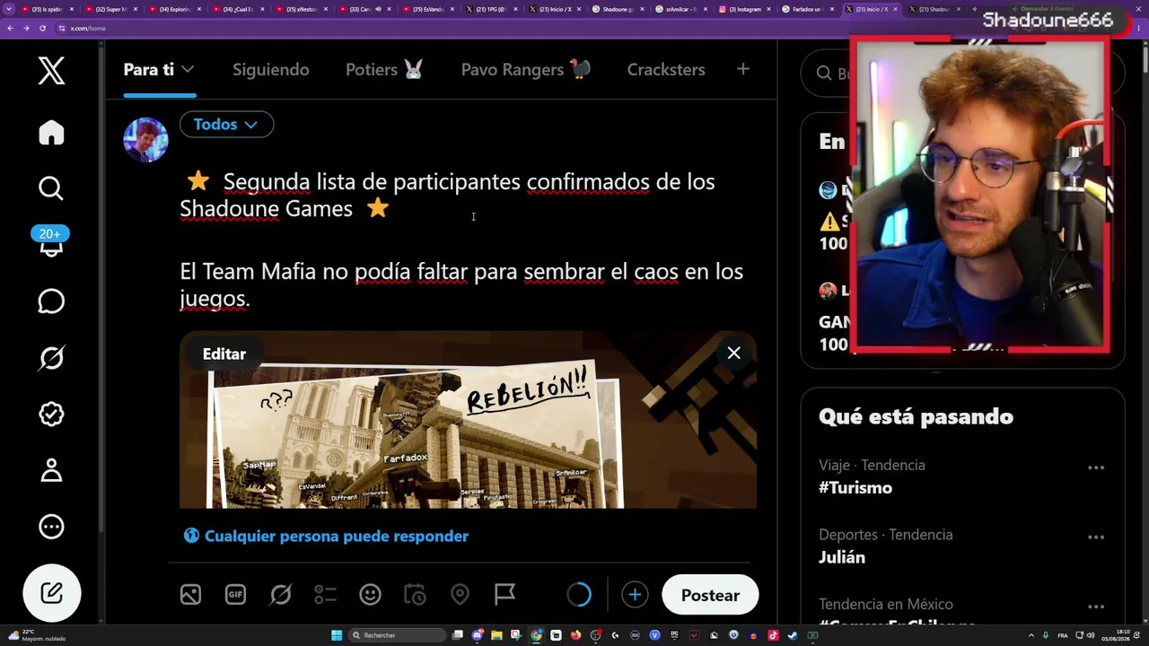
Task: Edit the attached image
Action: [x=224, y=354]
